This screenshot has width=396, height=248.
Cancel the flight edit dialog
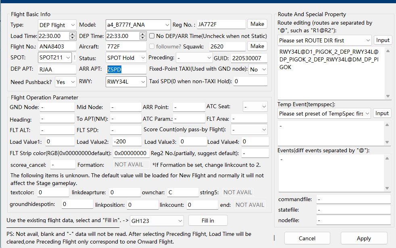coord(307,238)
